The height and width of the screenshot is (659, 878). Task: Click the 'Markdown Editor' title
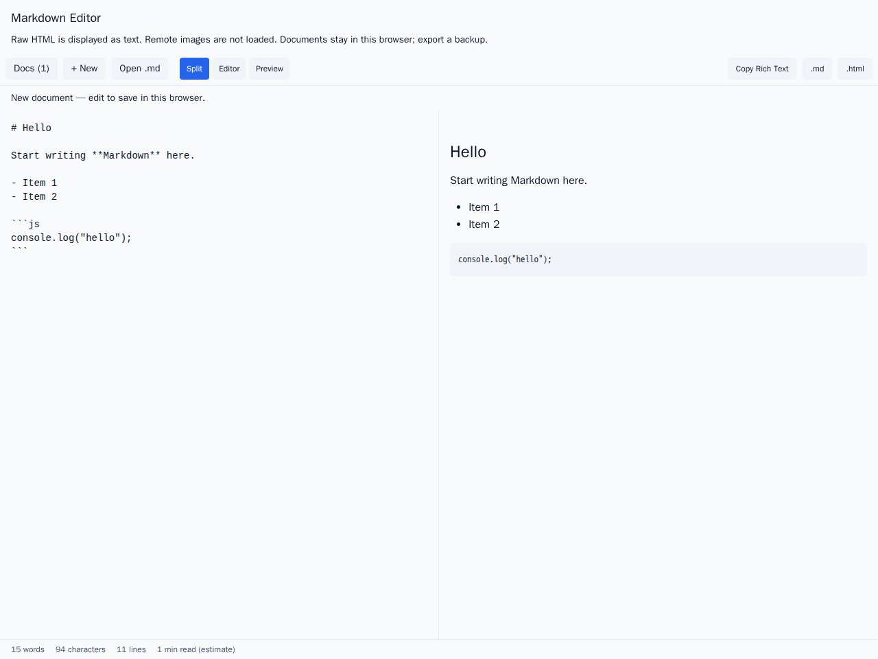pos(56,18)
